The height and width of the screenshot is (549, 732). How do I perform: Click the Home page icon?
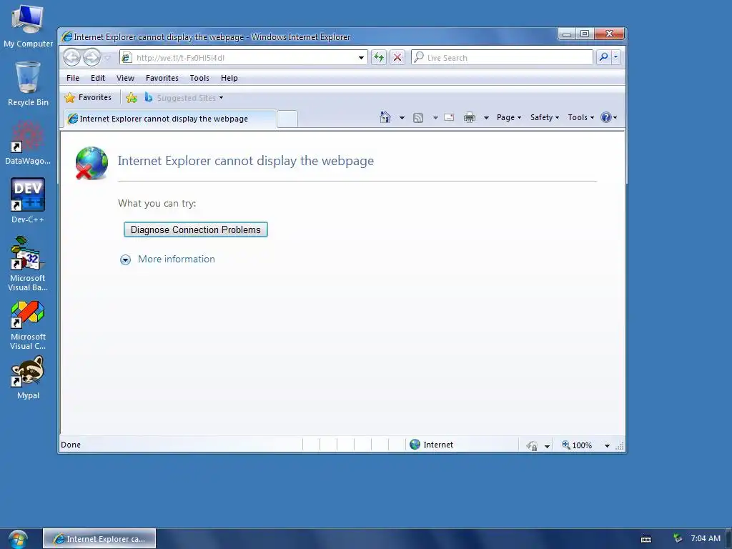(x=385, y=117)
